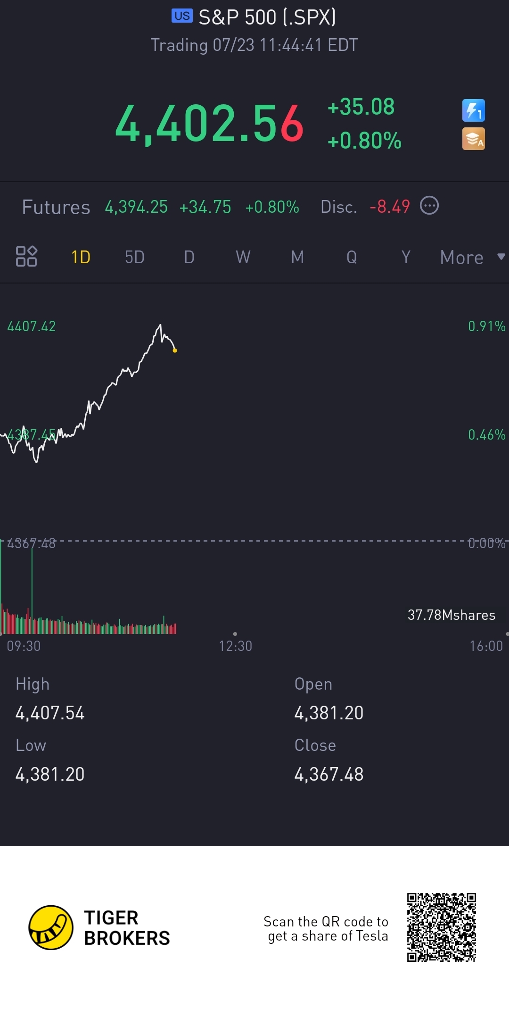Tap the blue lightning quick-trade icon
The width and height of the screenshot is (509, 1009).
click(x=473, y=111)
